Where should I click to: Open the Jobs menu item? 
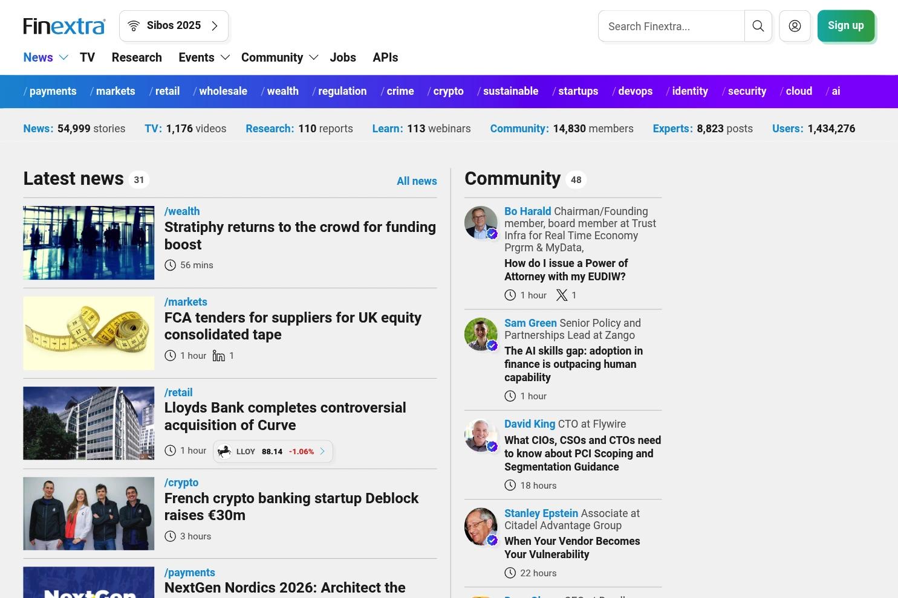point(343,57)
